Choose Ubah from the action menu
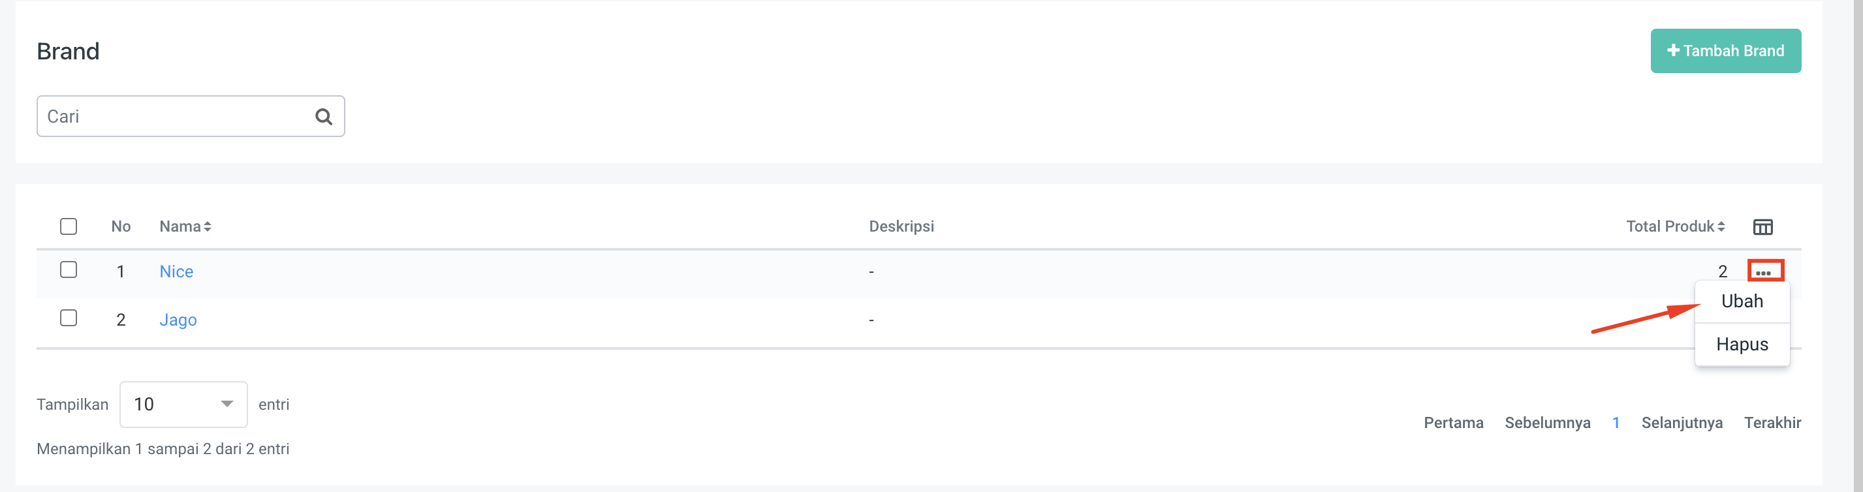Image resolution: width=1863 pixels, height=492 pixels. 1742,301
